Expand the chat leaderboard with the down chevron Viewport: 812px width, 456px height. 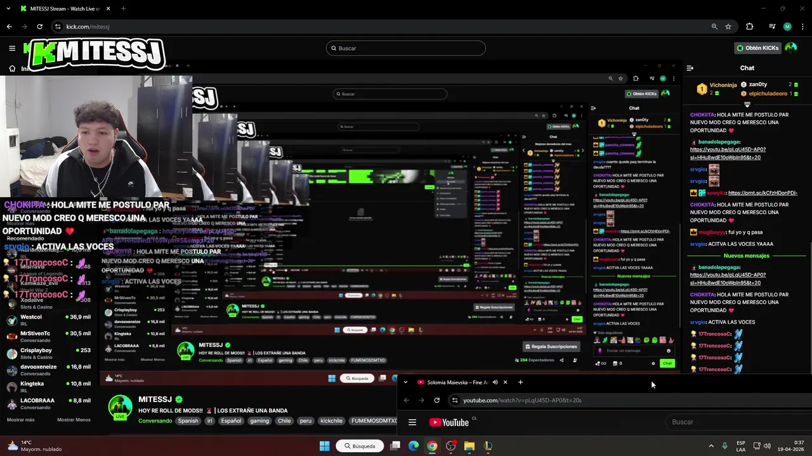[747, 104]
